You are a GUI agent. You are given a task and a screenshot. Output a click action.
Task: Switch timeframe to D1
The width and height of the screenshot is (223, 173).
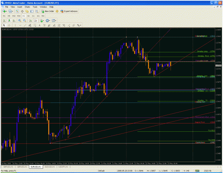(33, 16)
